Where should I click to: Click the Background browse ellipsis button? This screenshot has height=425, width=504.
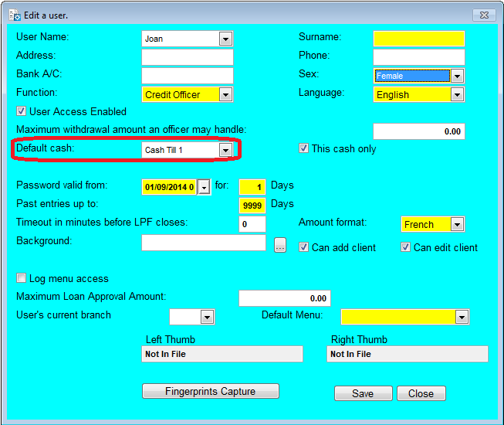pos(280,245)
